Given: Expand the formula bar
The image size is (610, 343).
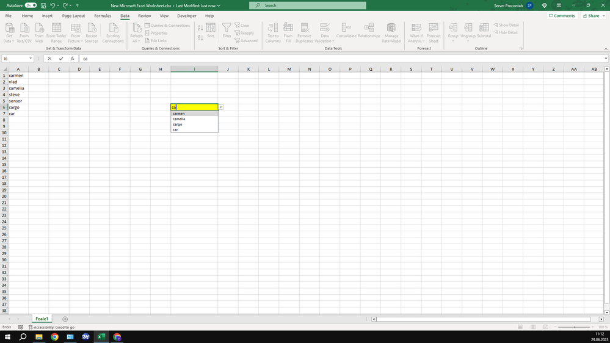Looking at the screenshot, I should pos(606,59).
